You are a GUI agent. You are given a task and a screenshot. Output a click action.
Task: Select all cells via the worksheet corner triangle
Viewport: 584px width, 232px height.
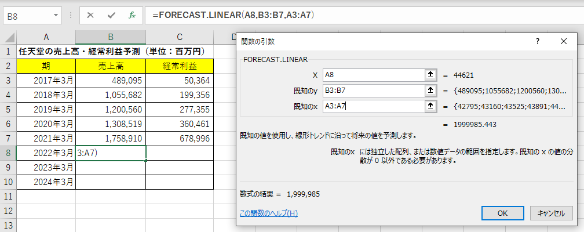[x=9, y=37]
